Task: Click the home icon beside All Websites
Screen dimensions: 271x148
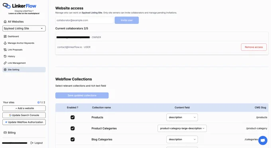Action: [5, 21]
